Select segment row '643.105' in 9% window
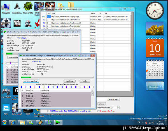The height and width of the screenshot is (131, 168). (x=12, y=77)
